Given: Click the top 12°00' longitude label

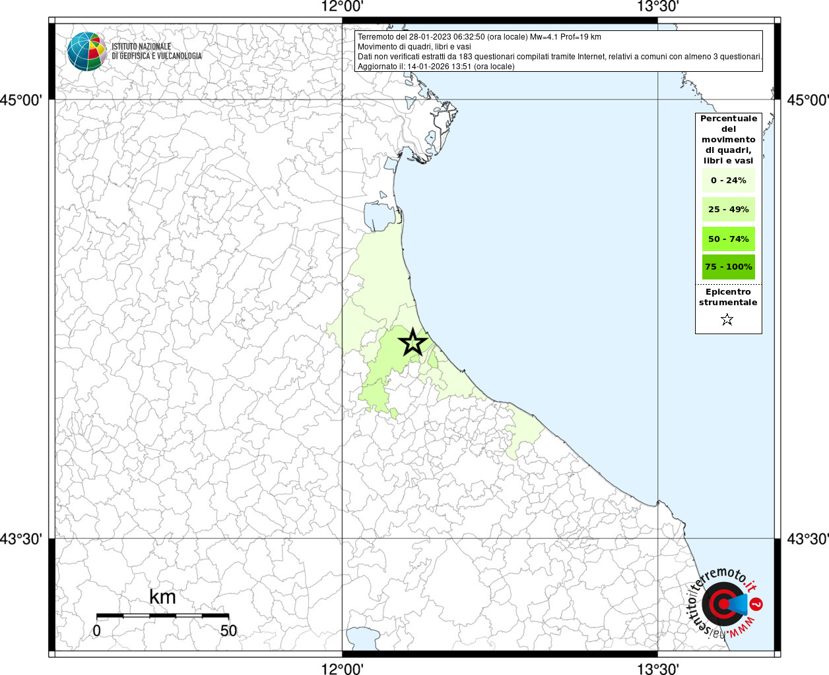Looking at the screenshot, I should click(x=342, y=7).
